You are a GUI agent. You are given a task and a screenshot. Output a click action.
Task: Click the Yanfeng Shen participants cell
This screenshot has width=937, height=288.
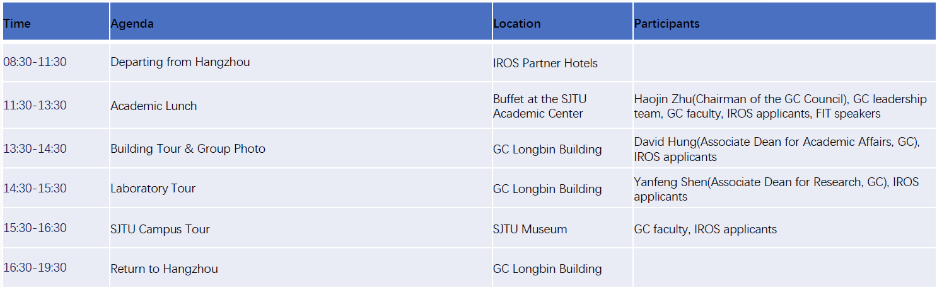(x=776, y=189)
